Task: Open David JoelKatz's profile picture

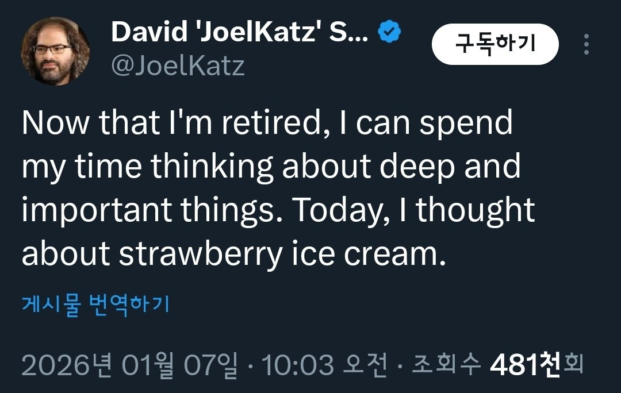Action: [55, 51]
